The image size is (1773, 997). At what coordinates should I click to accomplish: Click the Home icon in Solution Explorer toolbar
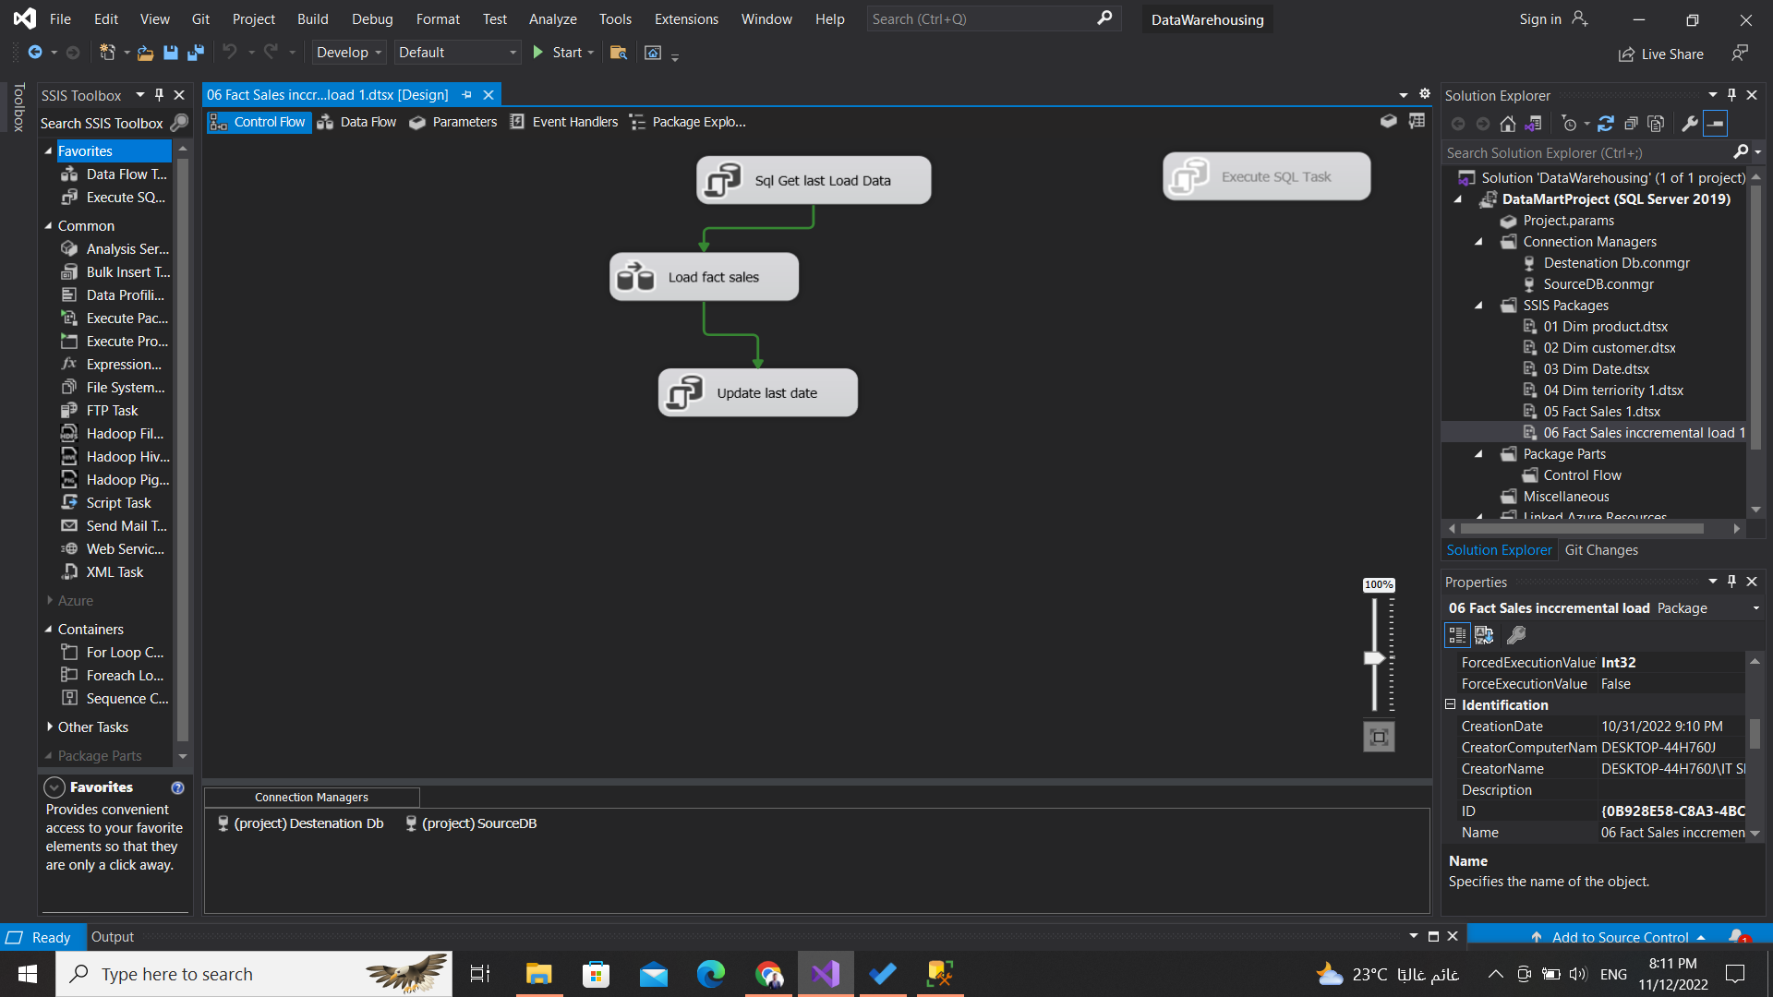(x=1510, y=123)
